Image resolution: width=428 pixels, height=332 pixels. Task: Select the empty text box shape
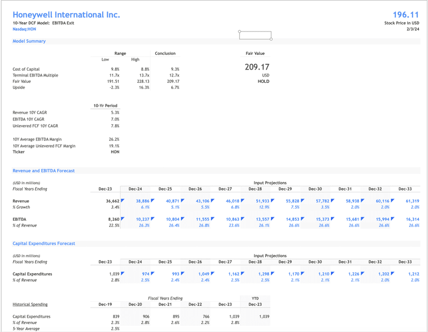click(255, 35)
